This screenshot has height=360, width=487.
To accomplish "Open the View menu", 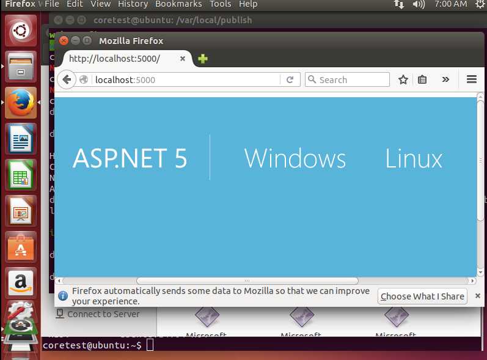I will 100,4.
